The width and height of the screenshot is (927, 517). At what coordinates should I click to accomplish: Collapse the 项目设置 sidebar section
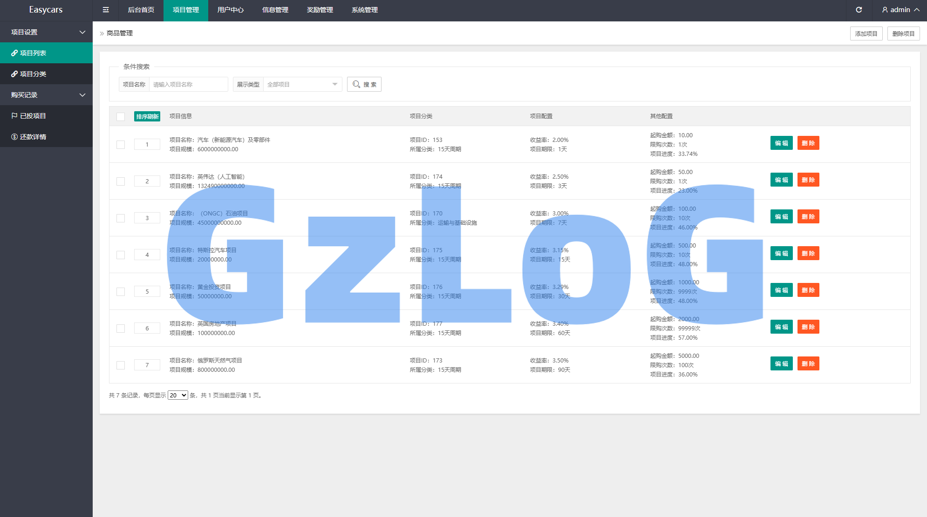pos(82,32)
